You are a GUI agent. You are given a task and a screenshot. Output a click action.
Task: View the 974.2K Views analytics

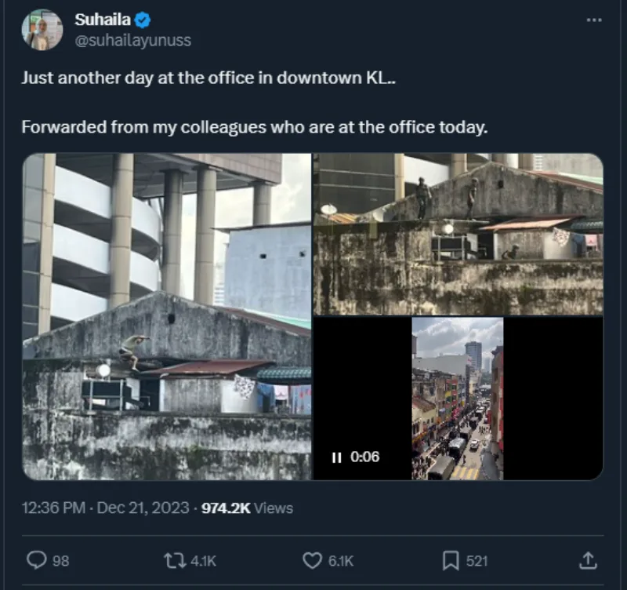(x=247, y=508)
